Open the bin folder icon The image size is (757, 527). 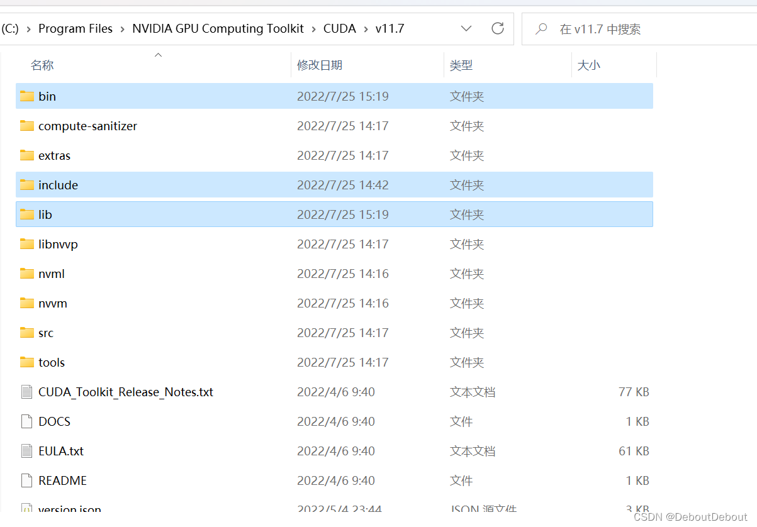(x=26, y=96)
